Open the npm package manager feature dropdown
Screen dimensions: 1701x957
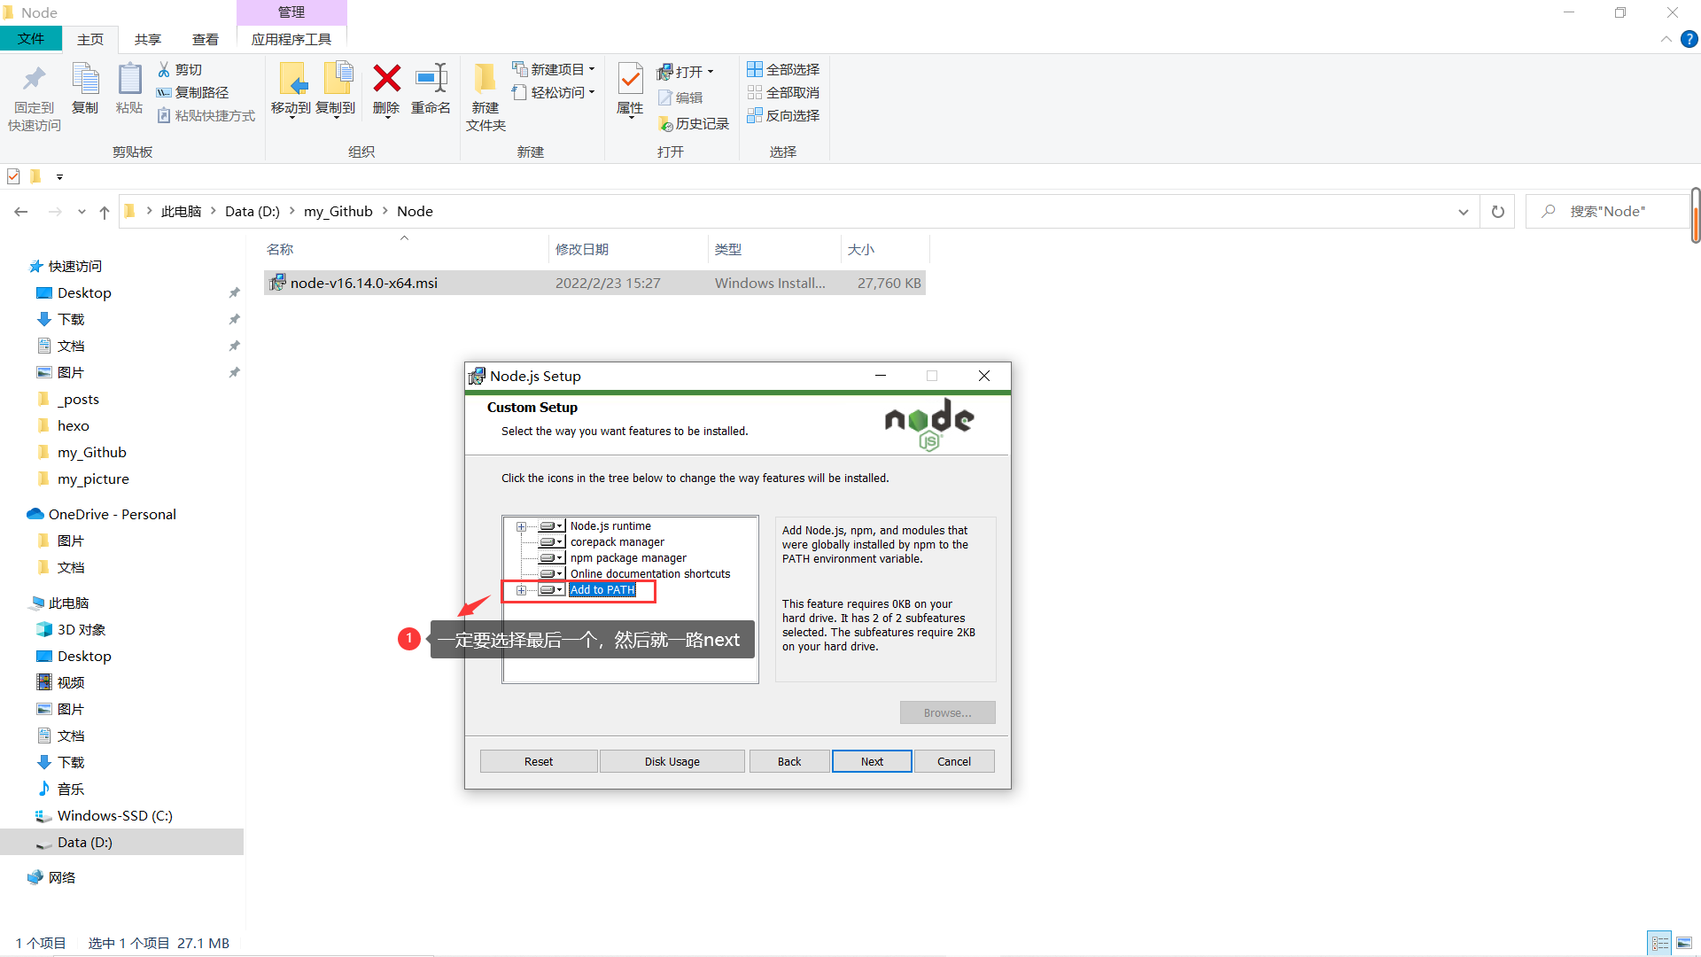(x=552, y=558)
